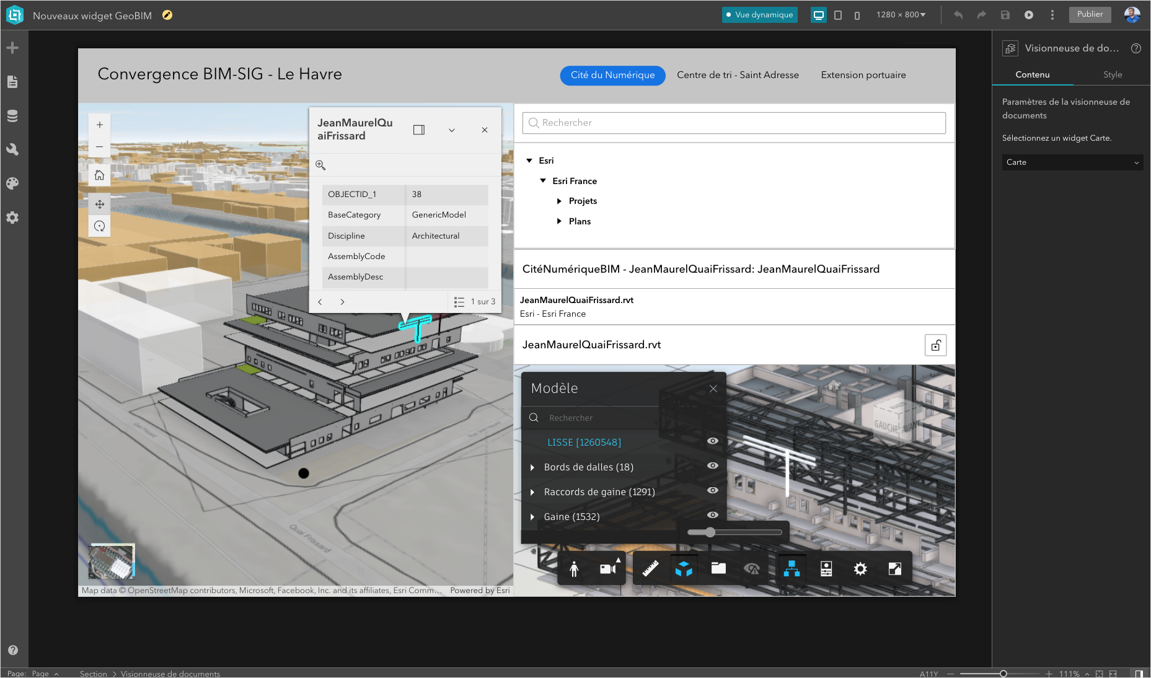Image resolution: width=1151 pixels, height=678 pixels.
Task: Open the viewer settings gear
Action: pyautogui.click(x=860, y=568)
